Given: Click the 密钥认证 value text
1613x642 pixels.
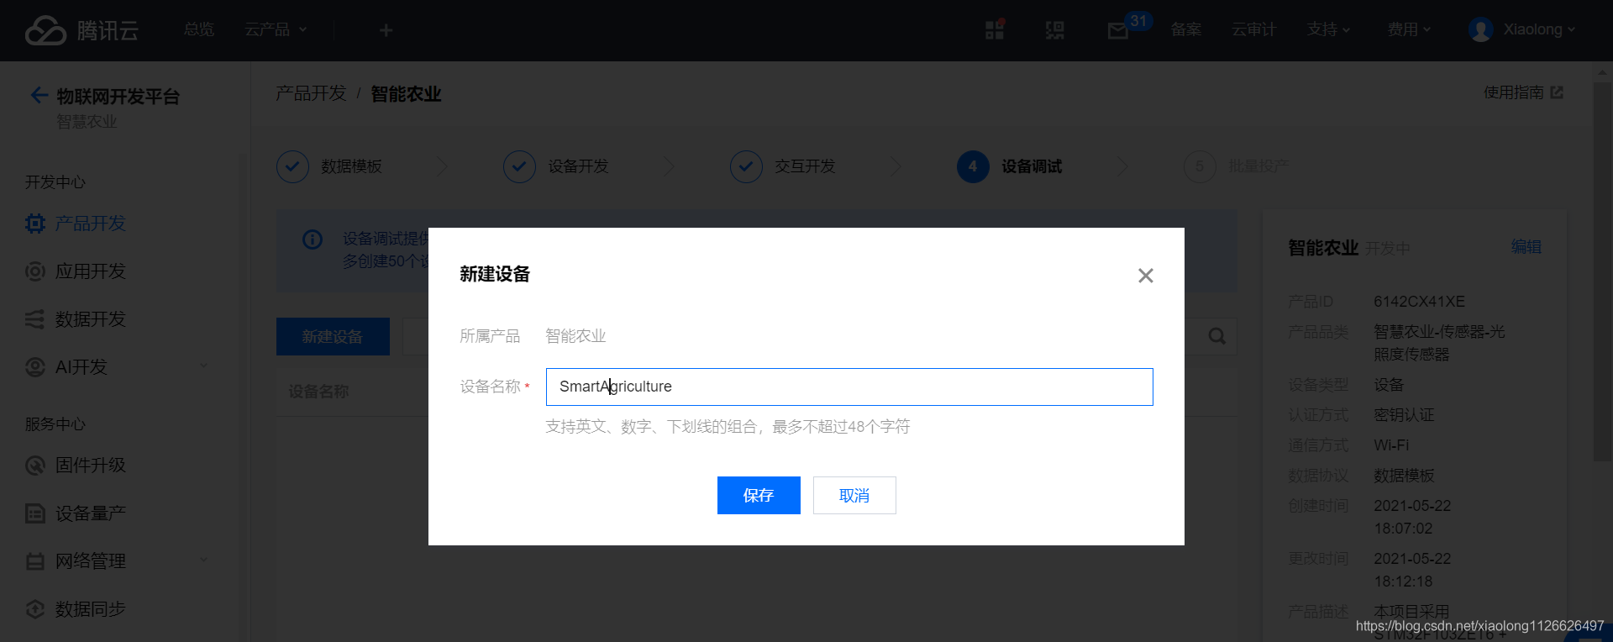Looking at the screenshot, I should pyautogui.click(x=1404, y=414).
